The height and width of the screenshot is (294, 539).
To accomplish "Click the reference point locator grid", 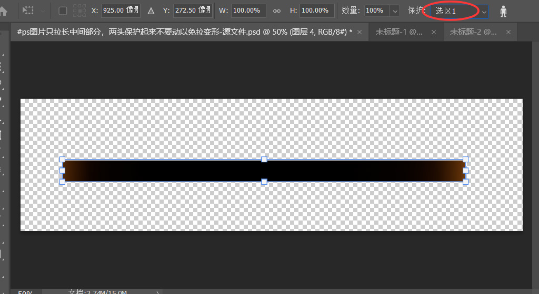I will tap(79, 10).
